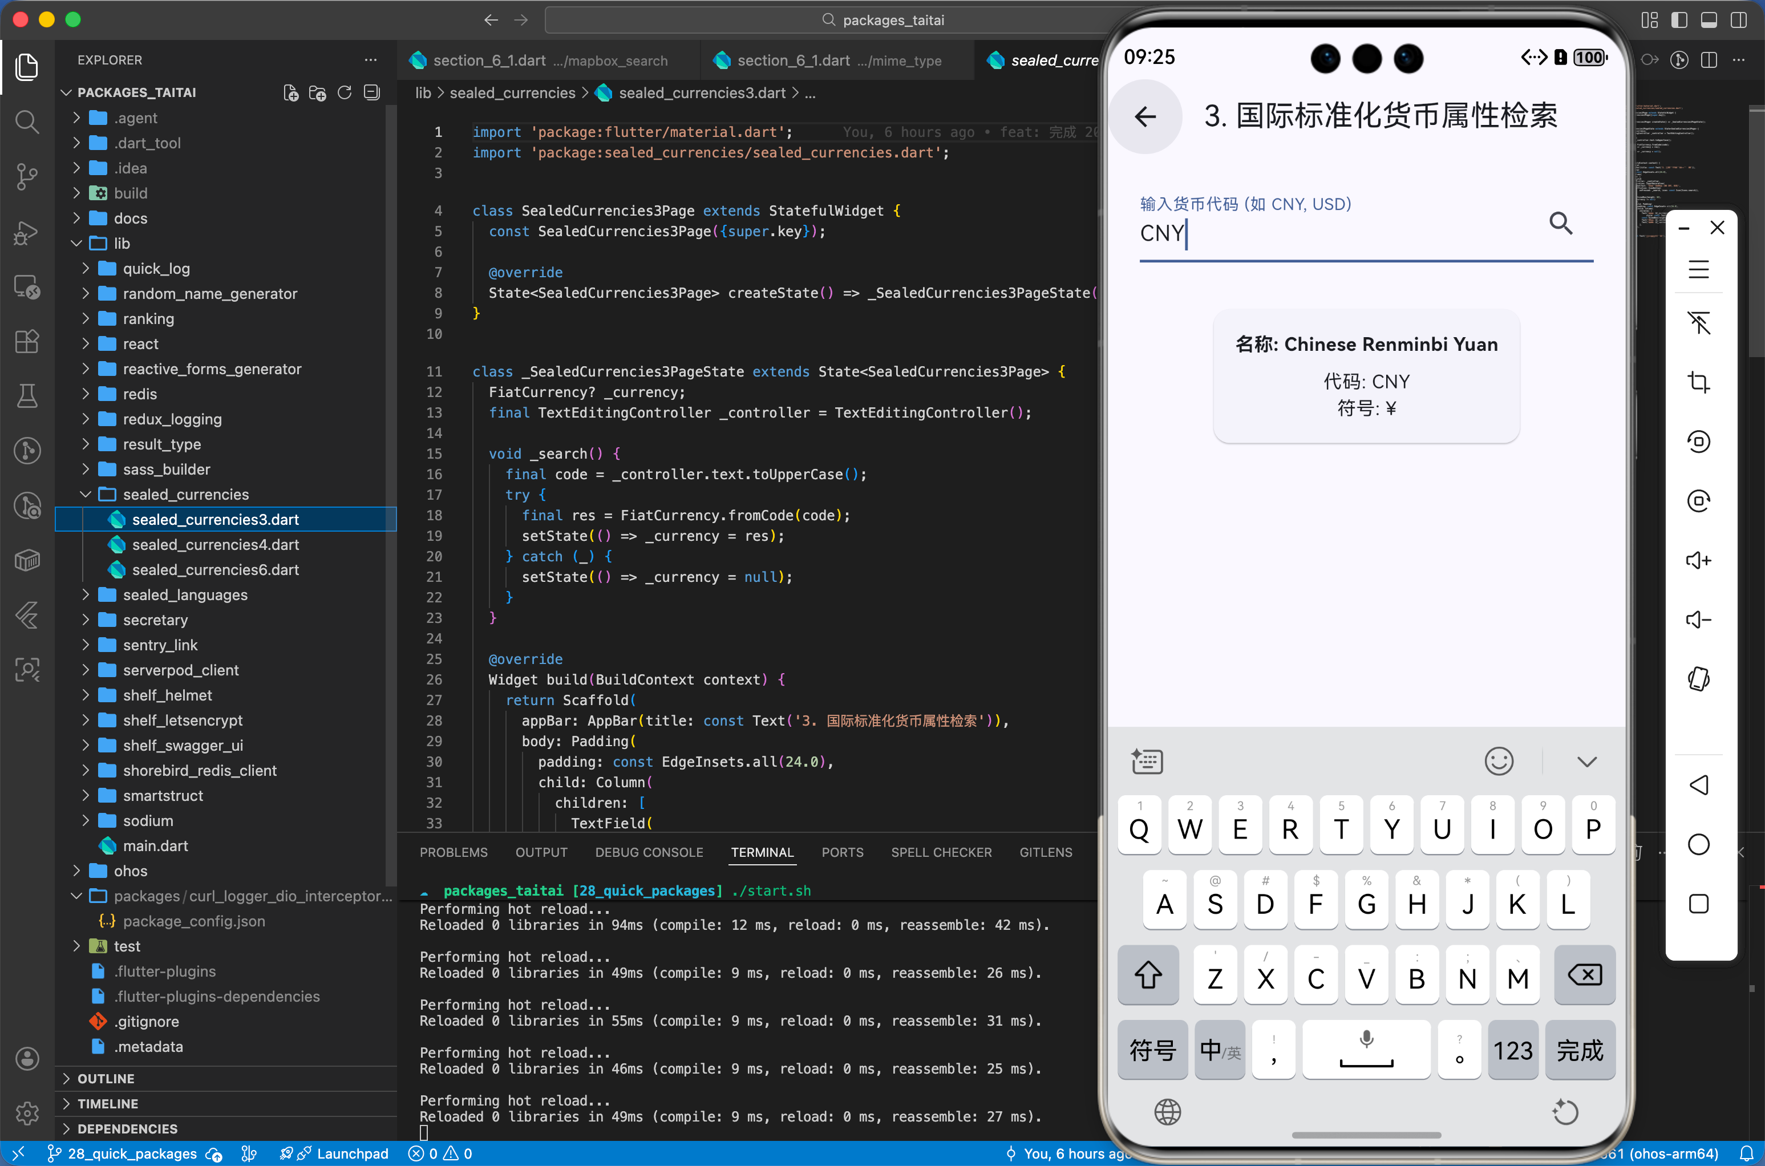Switch keyboard language with 中/英 key
The image size is (1765, 1166).
pos(1219,1050)
